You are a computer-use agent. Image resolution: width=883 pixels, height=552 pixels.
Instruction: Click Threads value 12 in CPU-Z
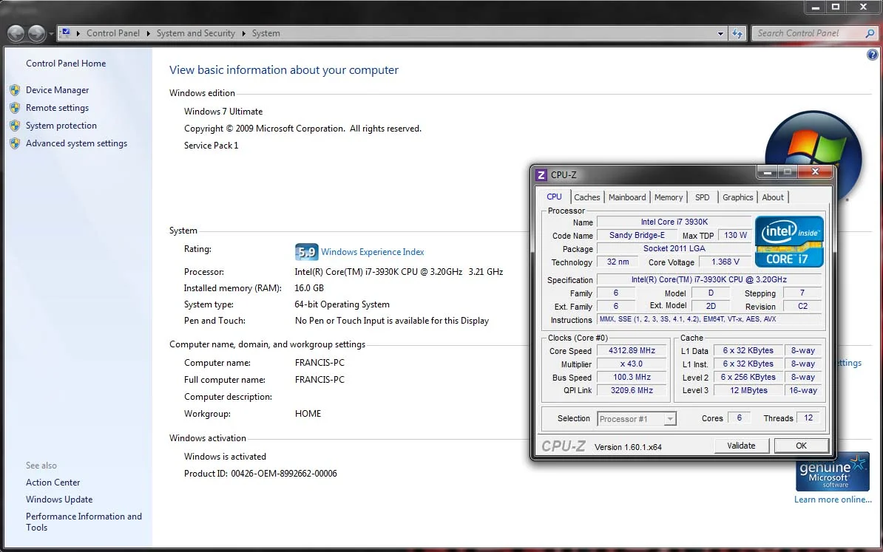pos(808,418)
